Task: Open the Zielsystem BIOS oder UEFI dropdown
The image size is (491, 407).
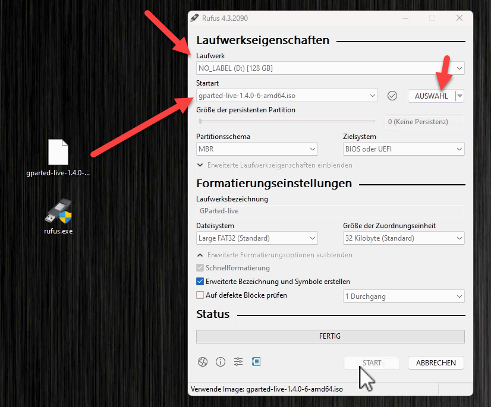Action: click(404, 149)
